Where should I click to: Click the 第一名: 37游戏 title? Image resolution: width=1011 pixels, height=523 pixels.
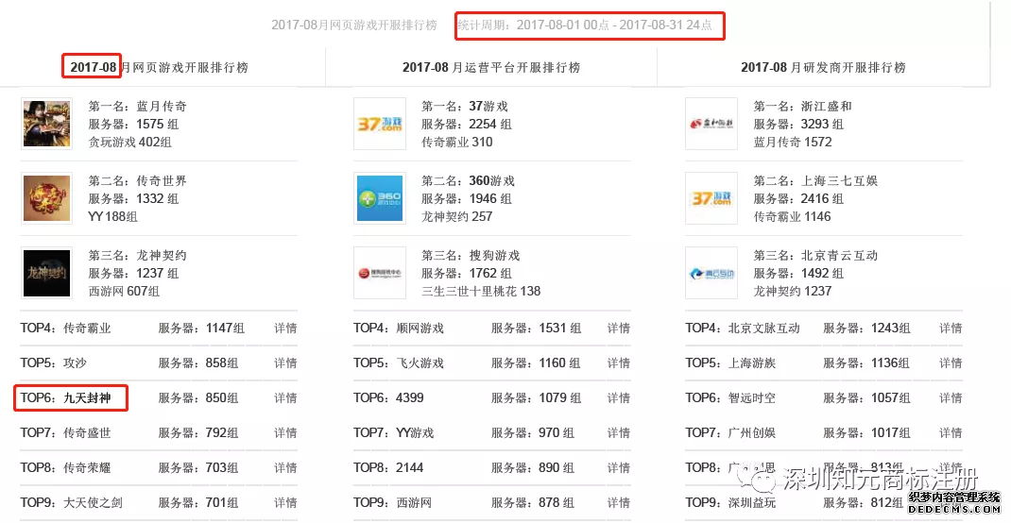point(465,107)
